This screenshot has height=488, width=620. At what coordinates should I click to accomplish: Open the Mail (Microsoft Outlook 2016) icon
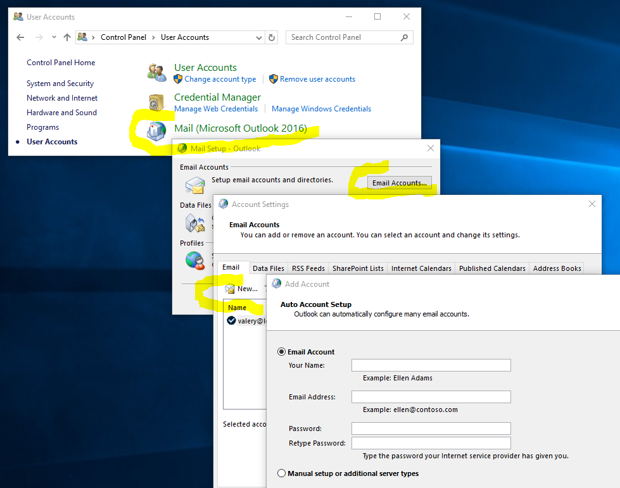pos(156,130)
